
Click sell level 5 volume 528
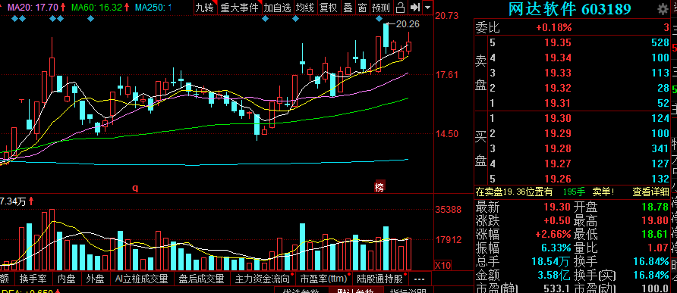point(660,42)
